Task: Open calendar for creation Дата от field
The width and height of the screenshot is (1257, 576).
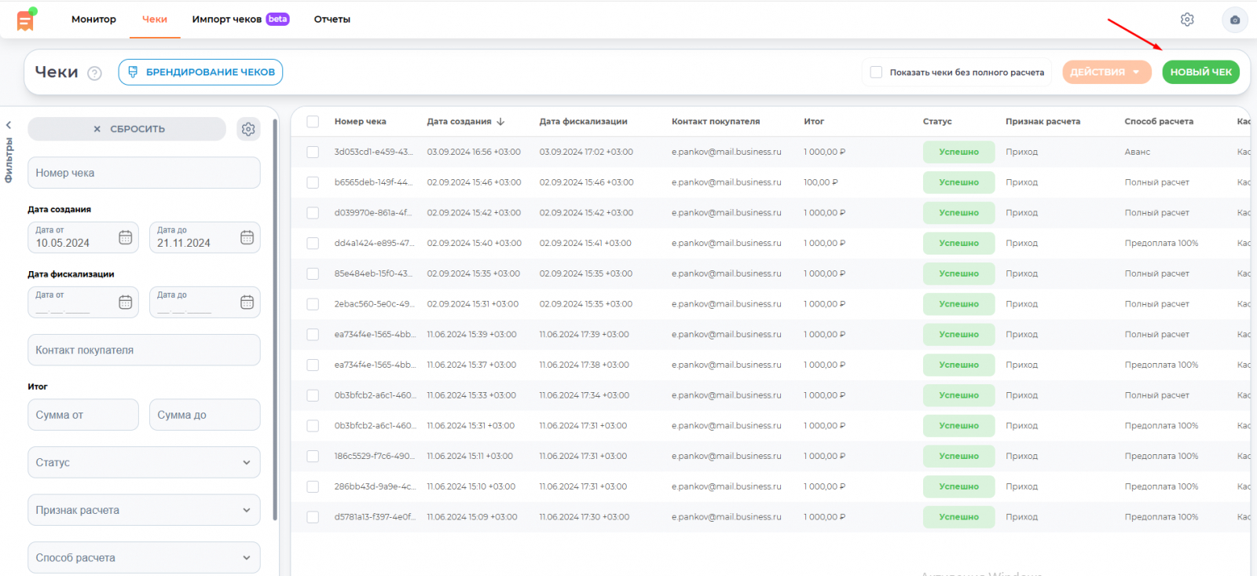Action: point(126,237)
